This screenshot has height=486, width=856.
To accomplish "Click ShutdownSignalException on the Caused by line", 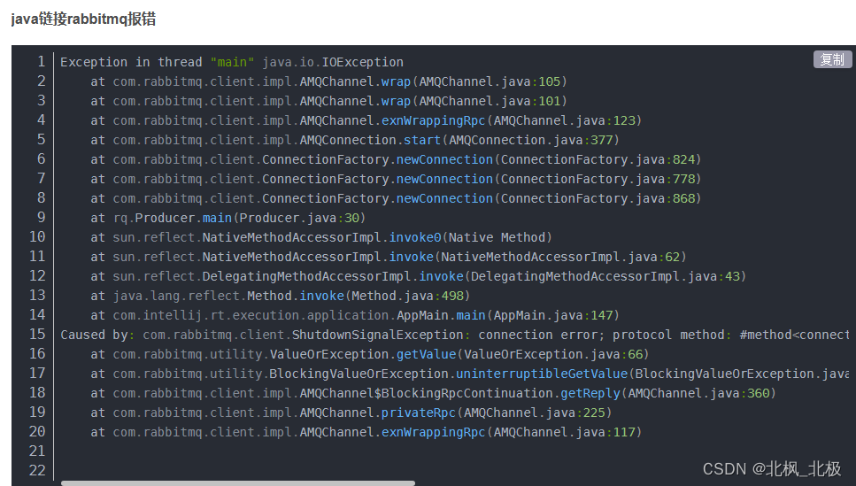I will (x=377, y=335).
